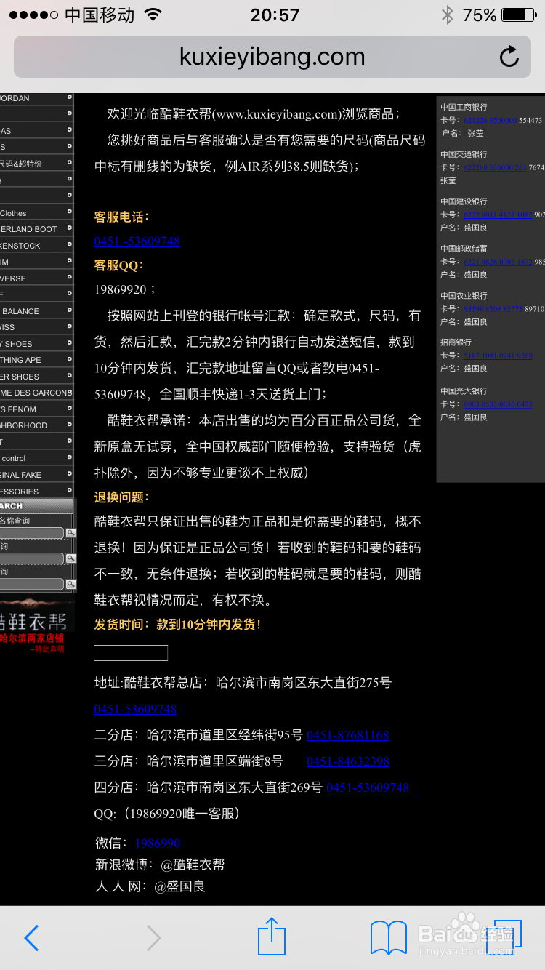545x970 pixels.
Task: Tap the battery icon in the status bar
Action: [x=519, y=15]
